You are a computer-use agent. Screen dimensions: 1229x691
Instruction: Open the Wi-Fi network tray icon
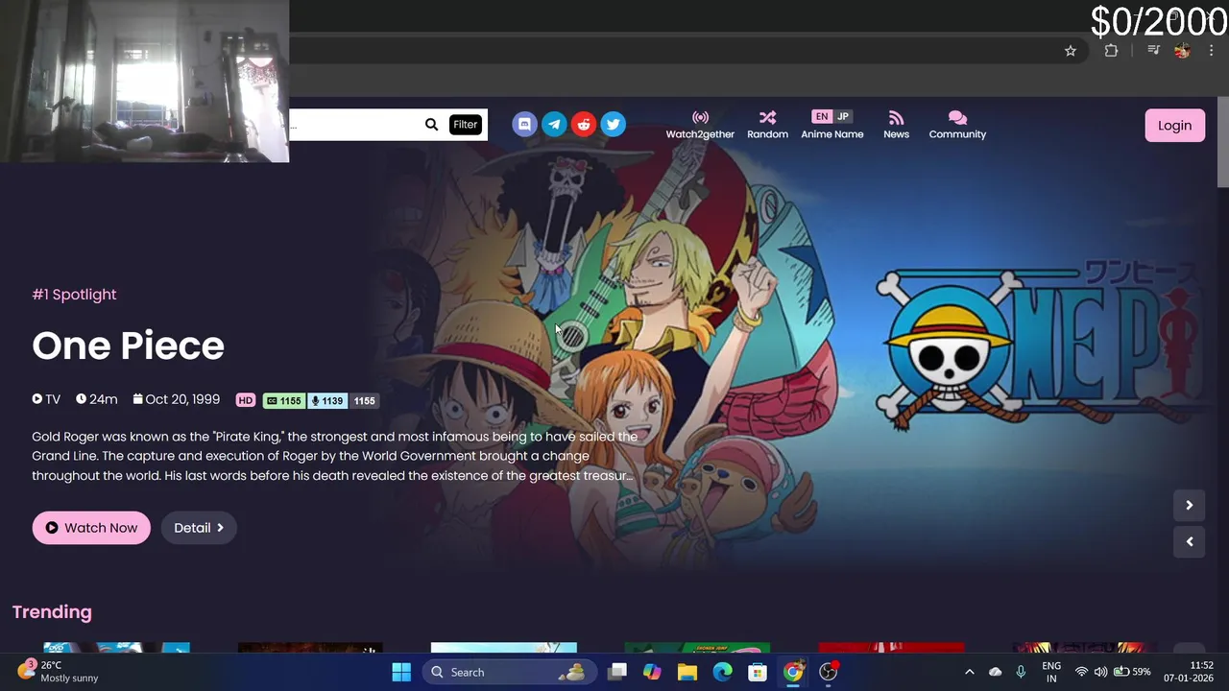tap(1081, 672)
